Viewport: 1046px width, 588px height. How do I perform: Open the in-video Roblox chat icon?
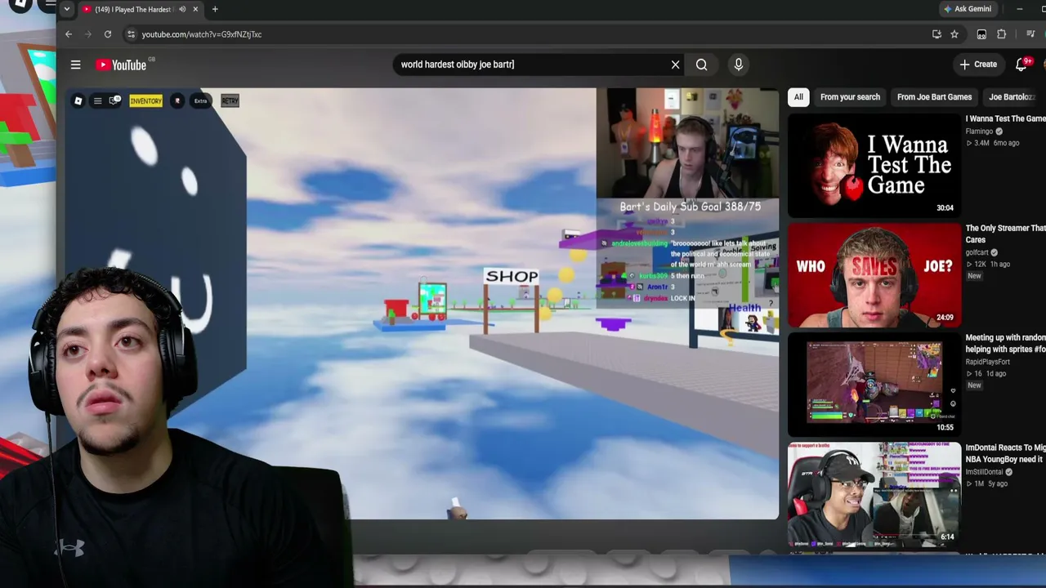click(x=114, y=101)
